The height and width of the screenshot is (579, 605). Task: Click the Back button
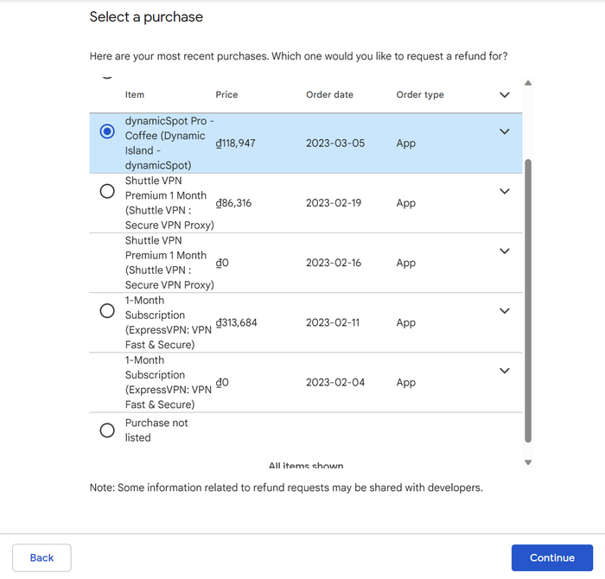(x=41, y=557)
